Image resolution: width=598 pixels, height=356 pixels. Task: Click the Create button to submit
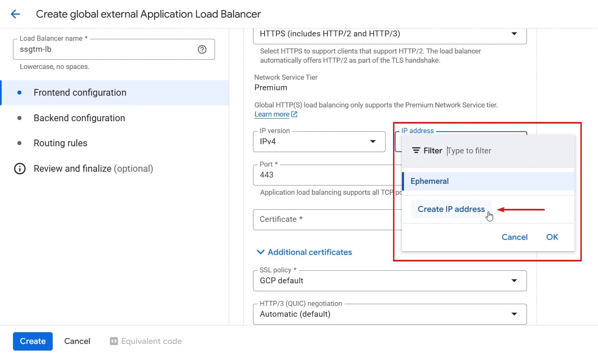click(33, 341)
